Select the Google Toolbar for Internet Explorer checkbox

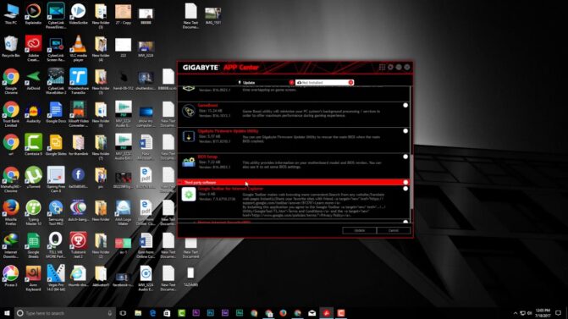point(405,189)
